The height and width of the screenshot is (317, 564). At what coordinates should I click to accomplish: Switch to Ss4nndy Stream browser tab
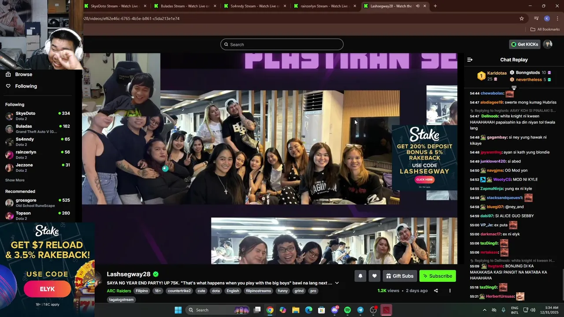(x=254, y=6)
